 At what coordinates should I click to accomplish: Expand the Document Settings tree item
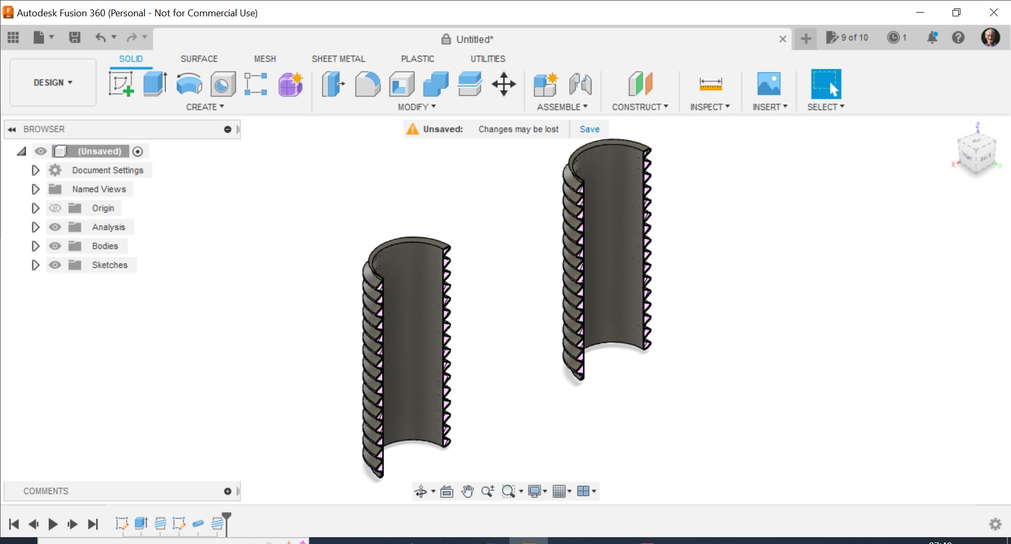[35, 170]
